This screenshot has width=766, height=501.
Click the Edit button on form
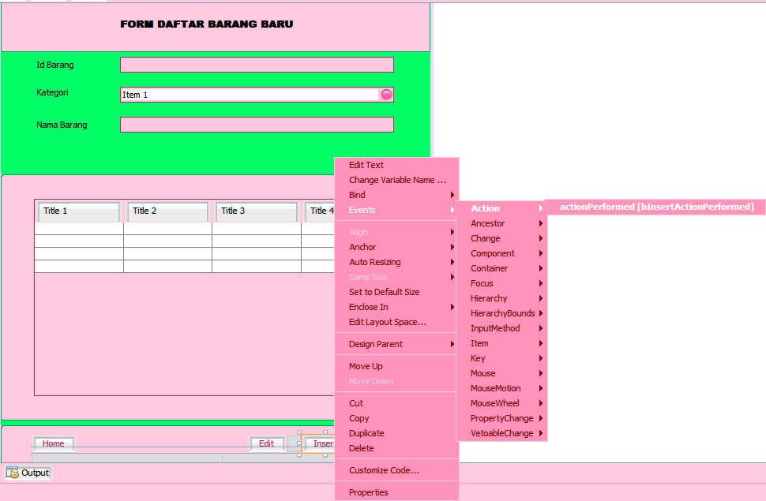click(x=266, y=443)
